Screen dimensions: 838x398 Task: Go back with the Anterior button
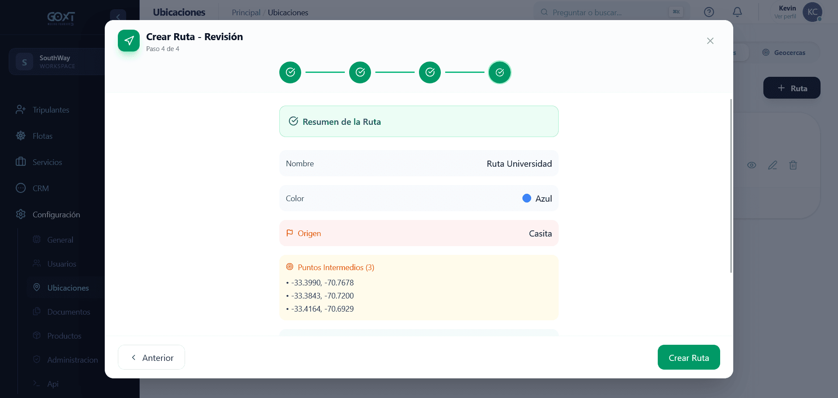[151, 357]
